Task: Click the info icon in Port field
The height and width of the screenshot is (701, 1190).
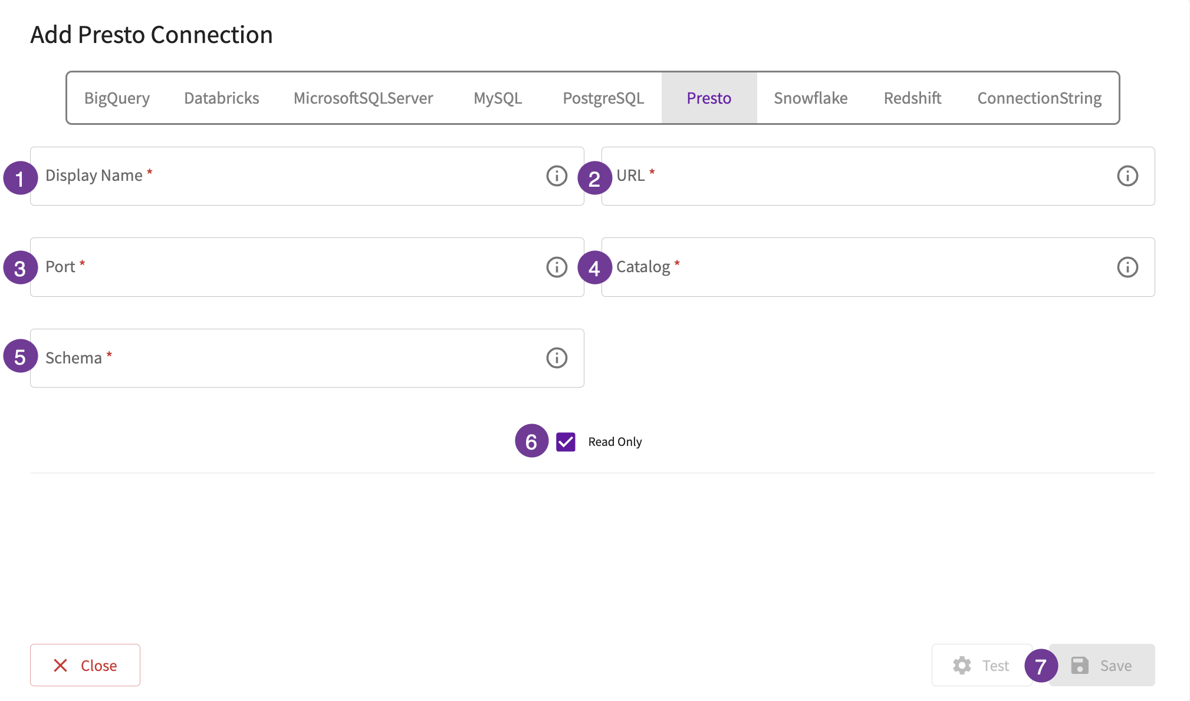Action: click(x=557, y=267)
